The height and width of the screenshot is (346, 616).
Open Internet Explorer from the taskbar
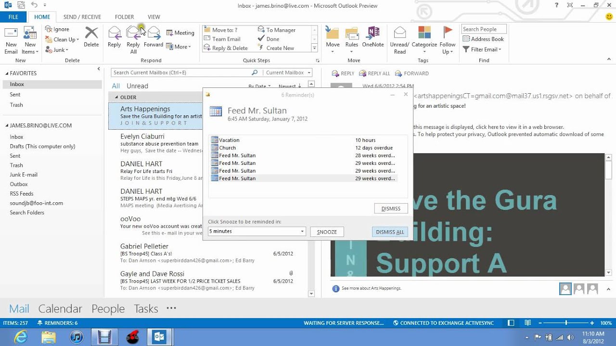(x=21, y=337)
